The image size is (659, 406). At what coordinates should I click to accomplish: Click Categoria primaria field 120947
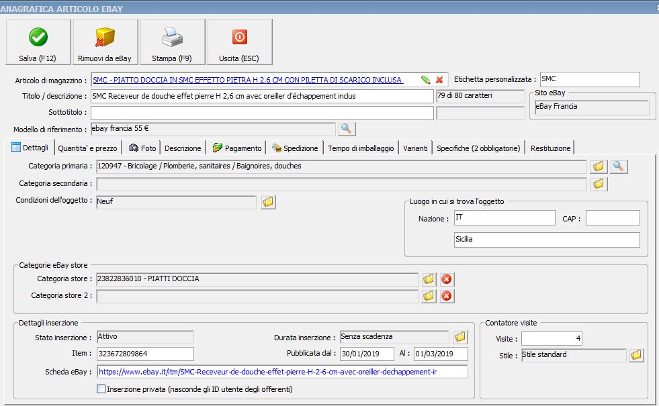(342, 166)
